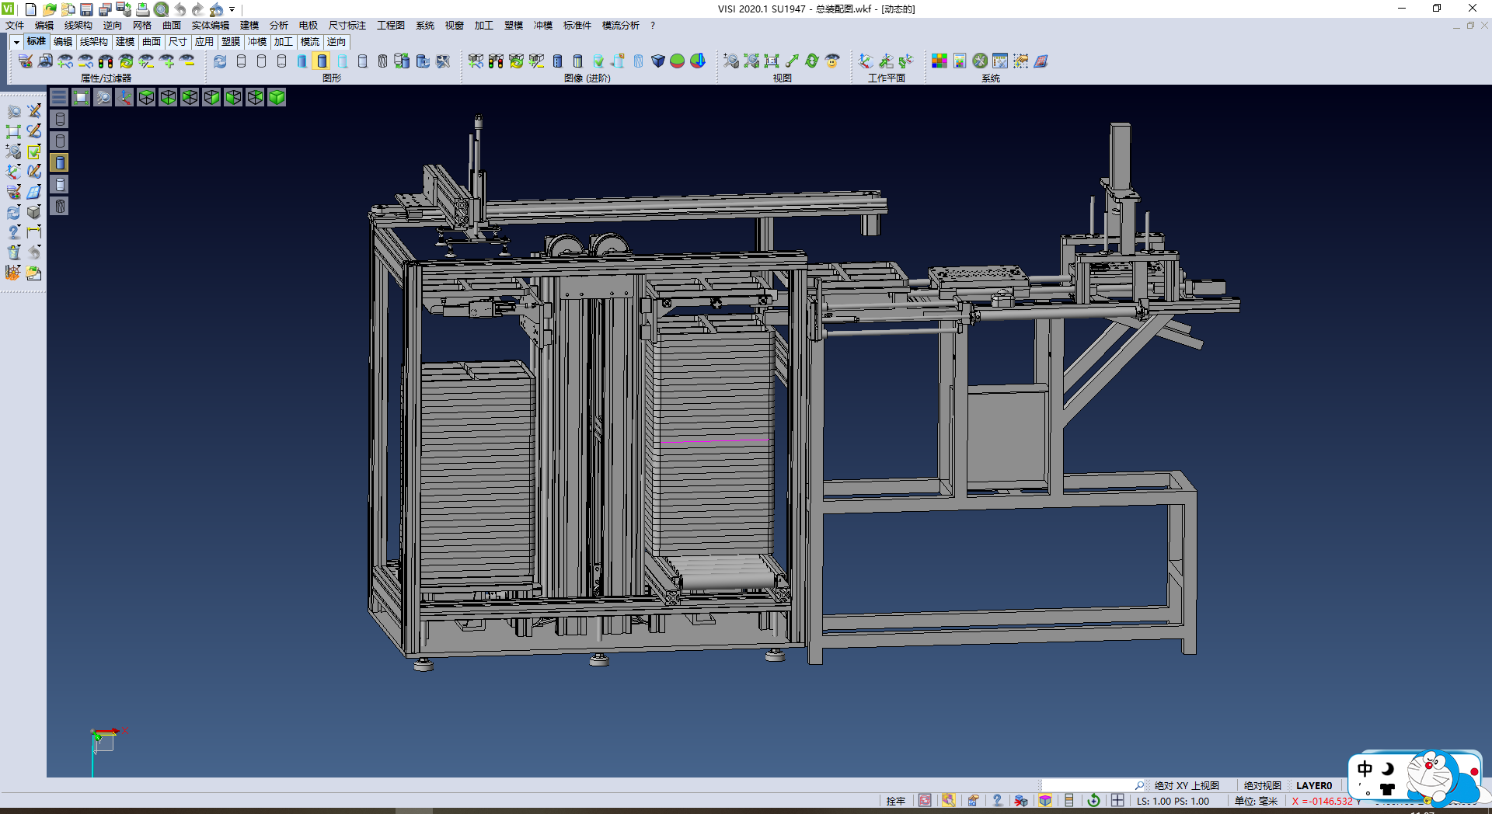
Task: Expand the quick access toolbar dropdown arrow
Action: coord(232,9)
